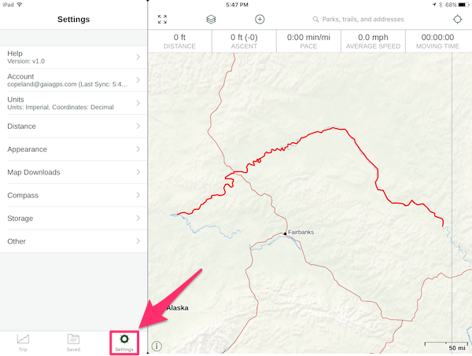Switch to the Saved tab
The height and width of the screenshot is (356, 472).
pyautogui.click(x=73, y=343)
